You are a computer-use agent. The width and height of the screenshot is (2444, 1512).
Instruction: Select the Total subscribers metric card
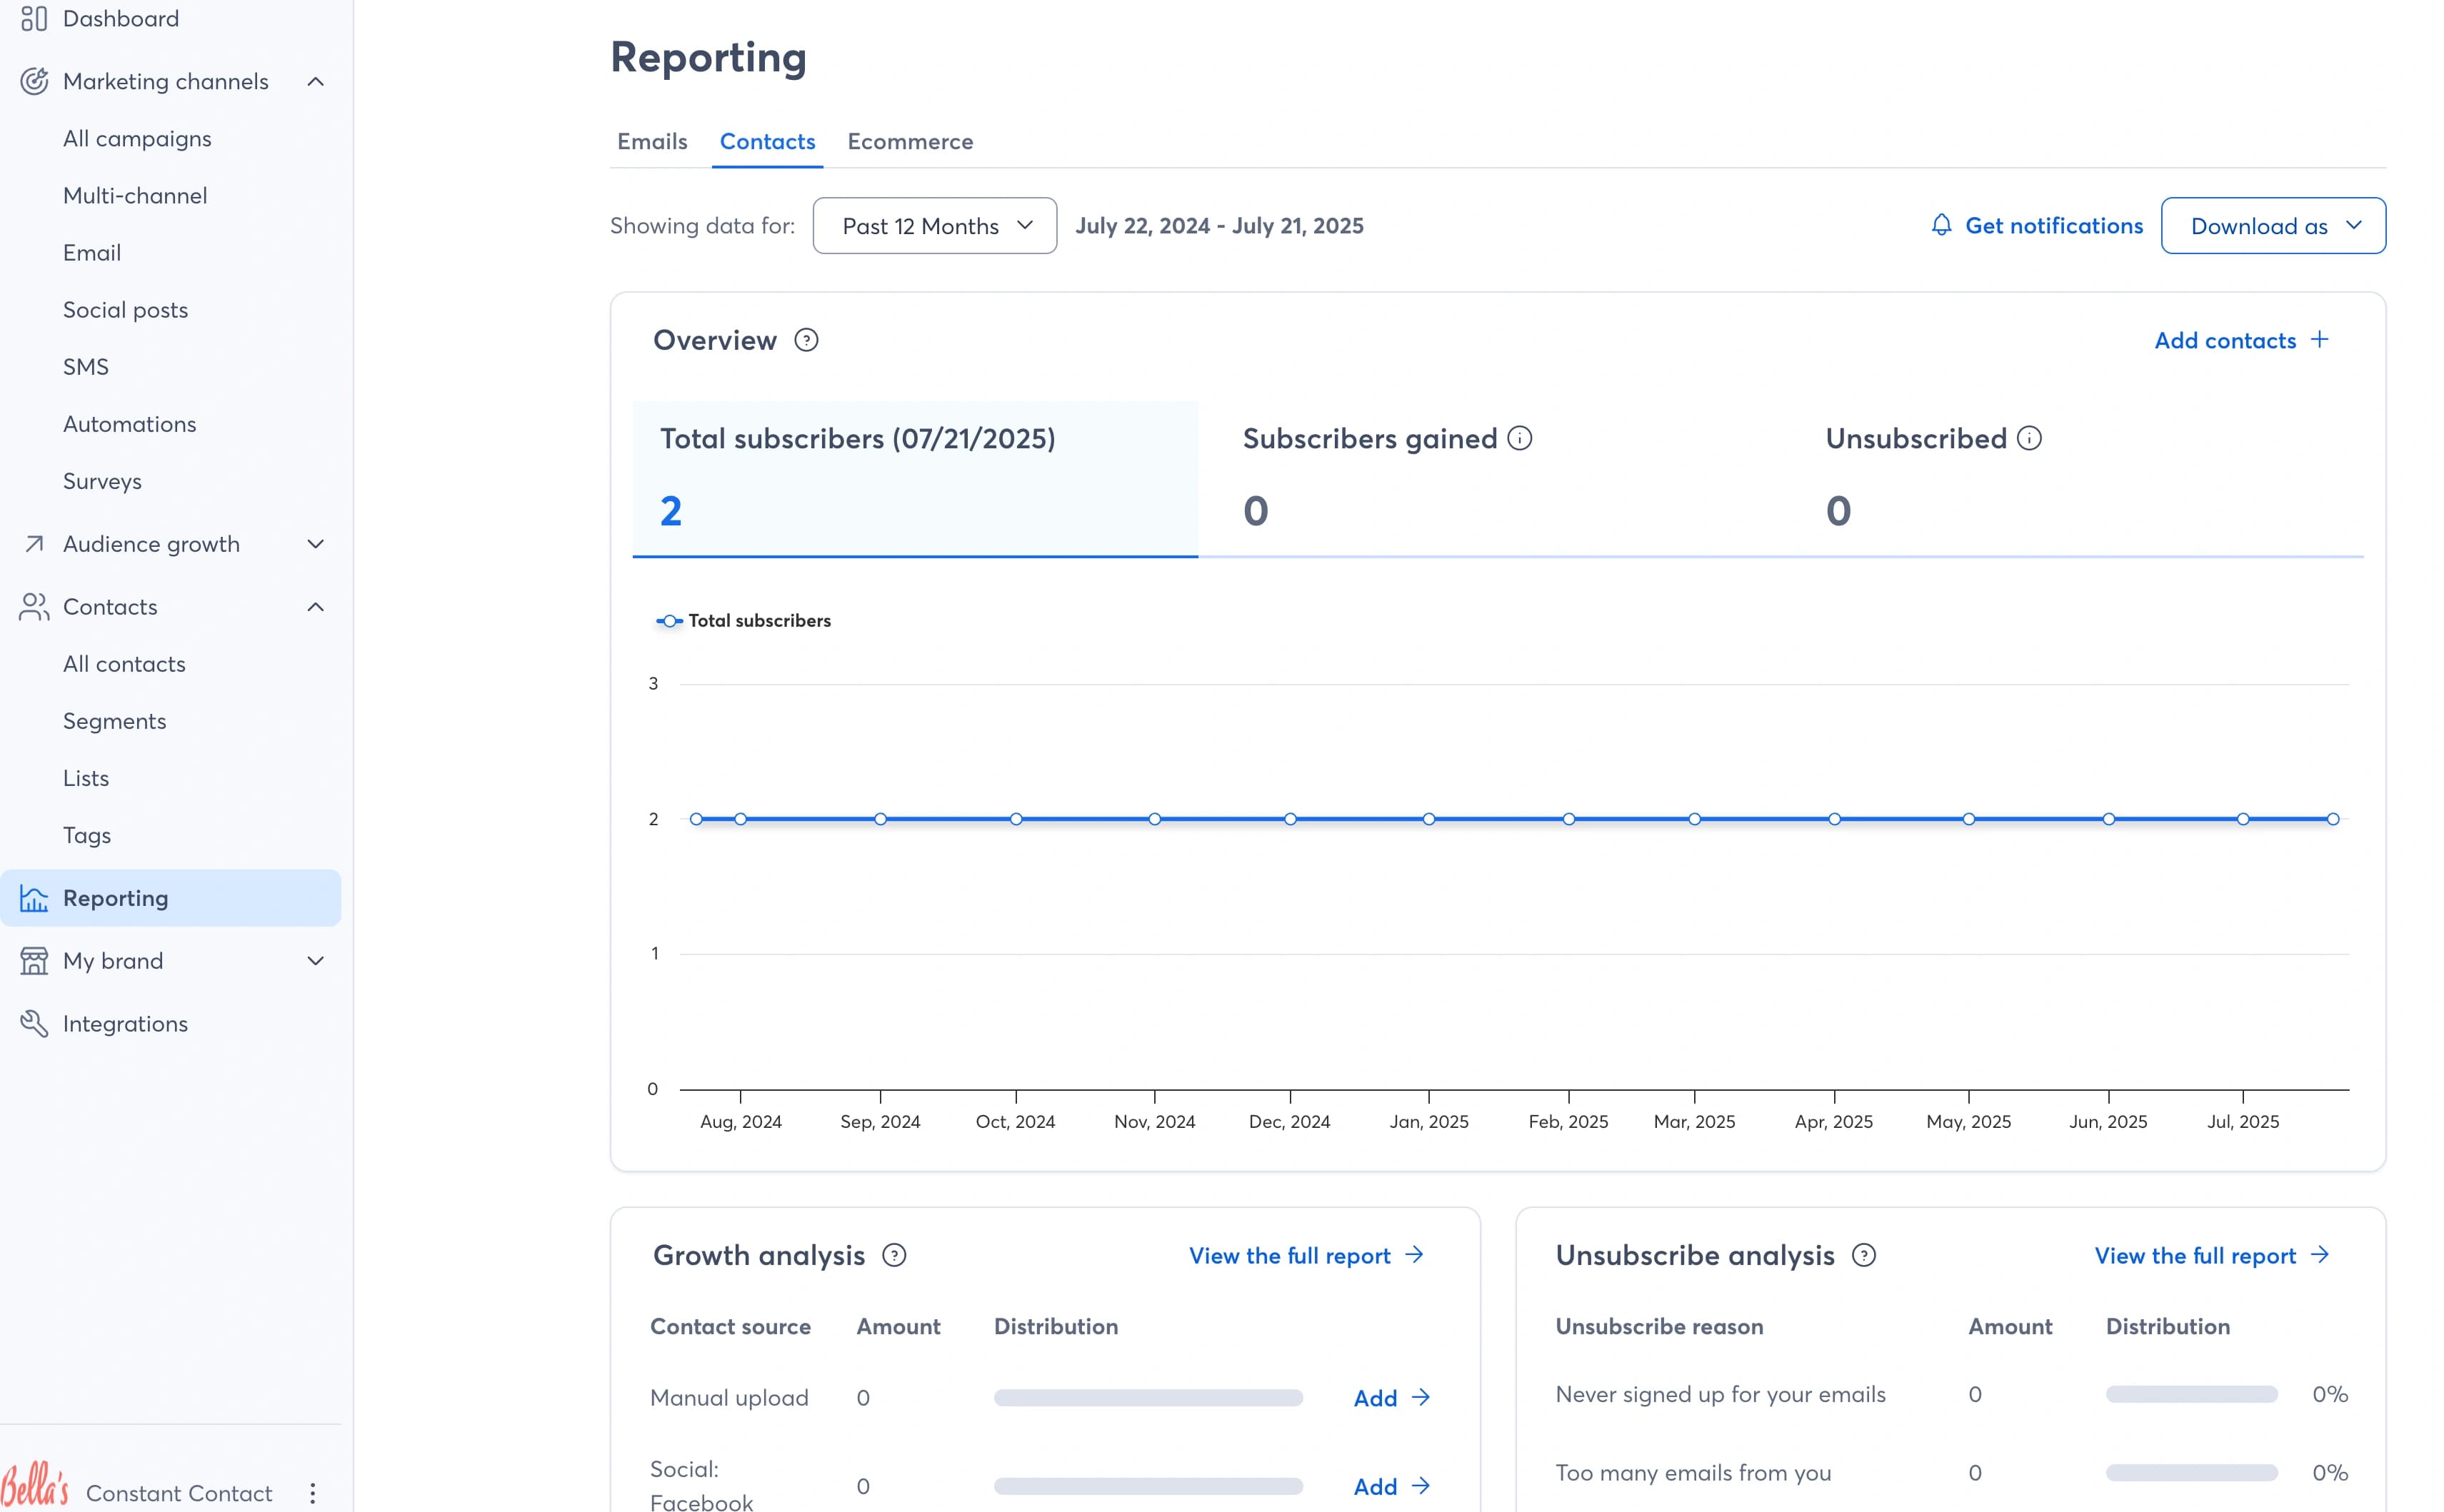(x=916, y=478)
